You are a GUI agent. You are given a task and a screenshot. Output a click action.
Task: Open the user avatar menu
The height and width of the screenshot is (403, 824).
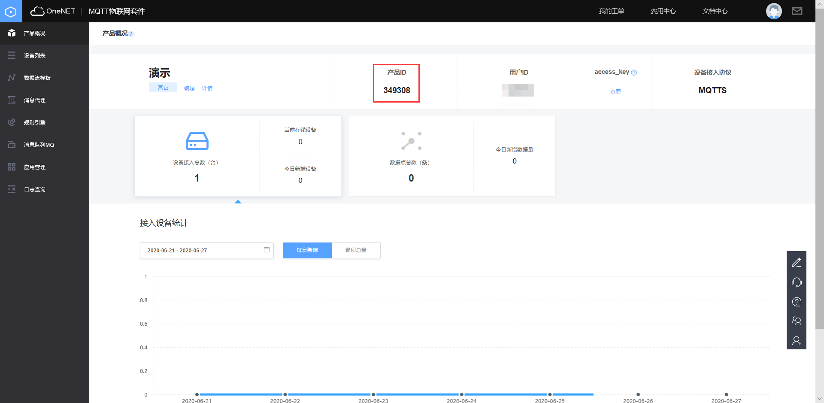point(774,11)
